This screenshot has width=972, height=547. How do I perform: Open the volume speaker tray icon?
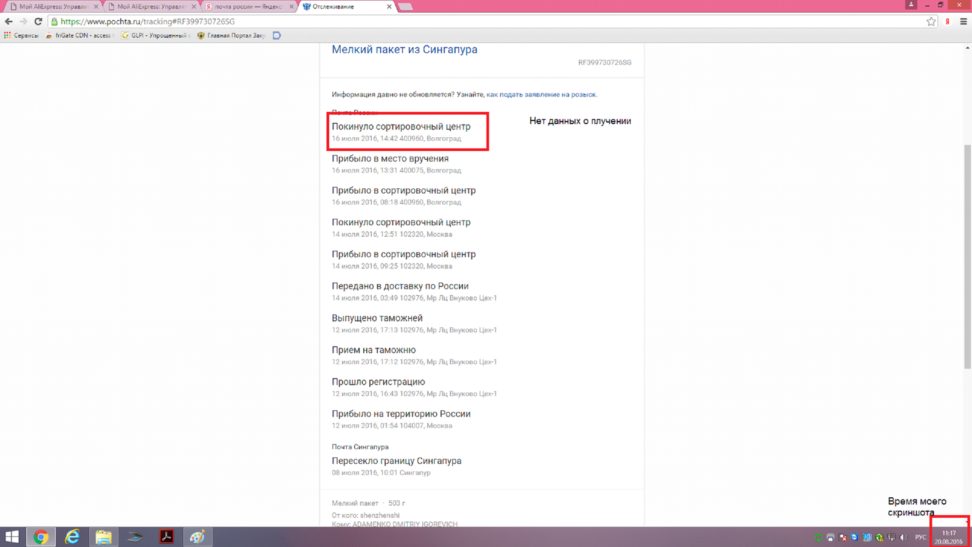tap(903, 537)
